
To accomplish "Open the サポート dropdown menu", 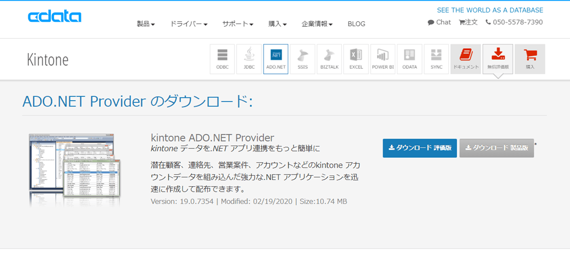I will (238, 24).
